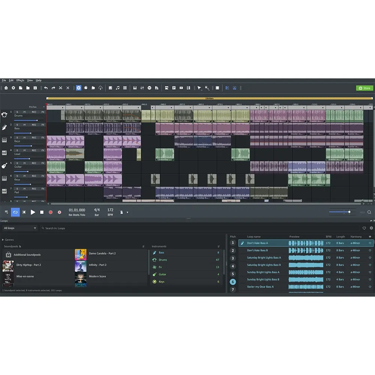Stop playback
Viewport: 375px width, 375px height.
tap(42, 212)
